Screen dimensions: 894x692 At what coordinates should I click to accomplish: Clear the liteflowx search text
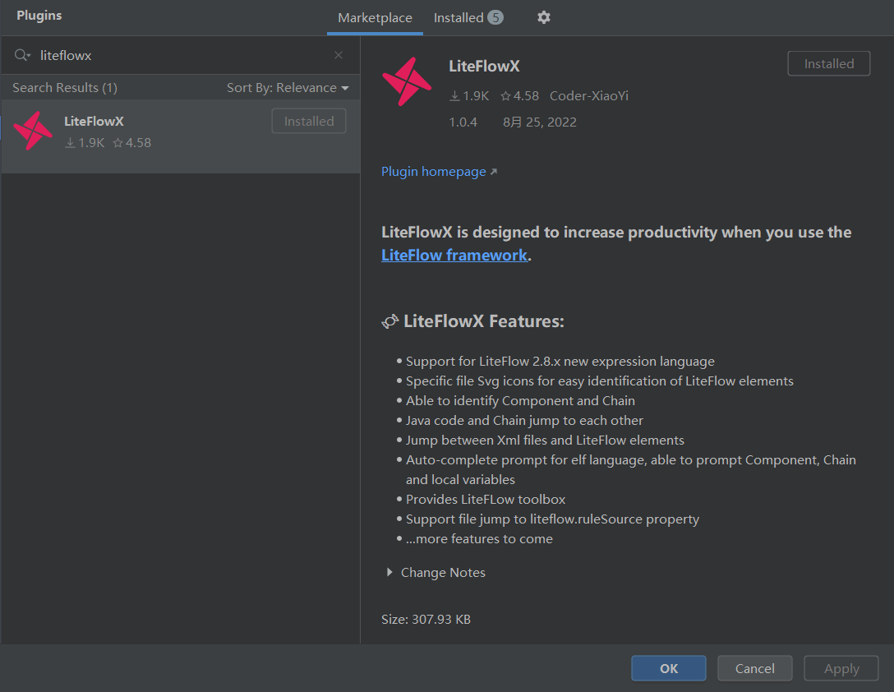coord(338,55)
